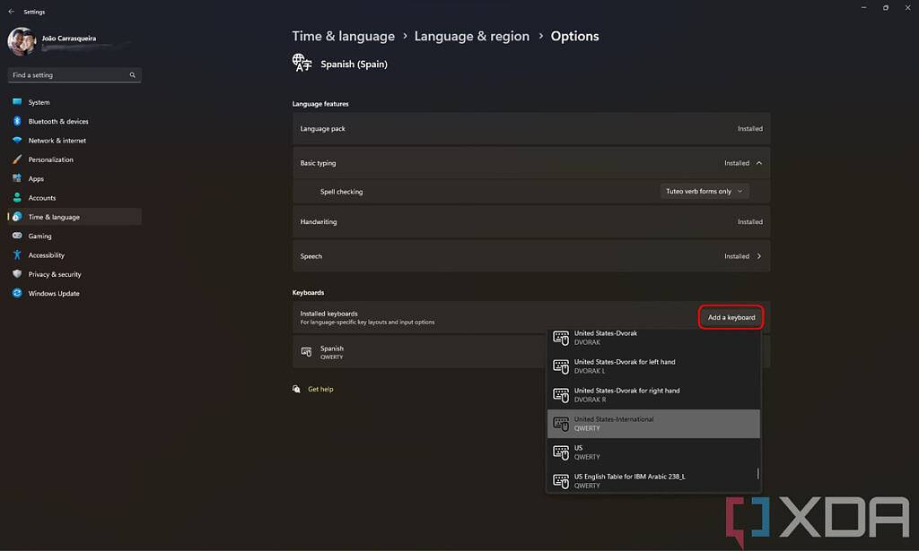The width and height of the screenshot is (919, 551).
Task: Open the Accessibility figure icon
Action: (17, 255)
